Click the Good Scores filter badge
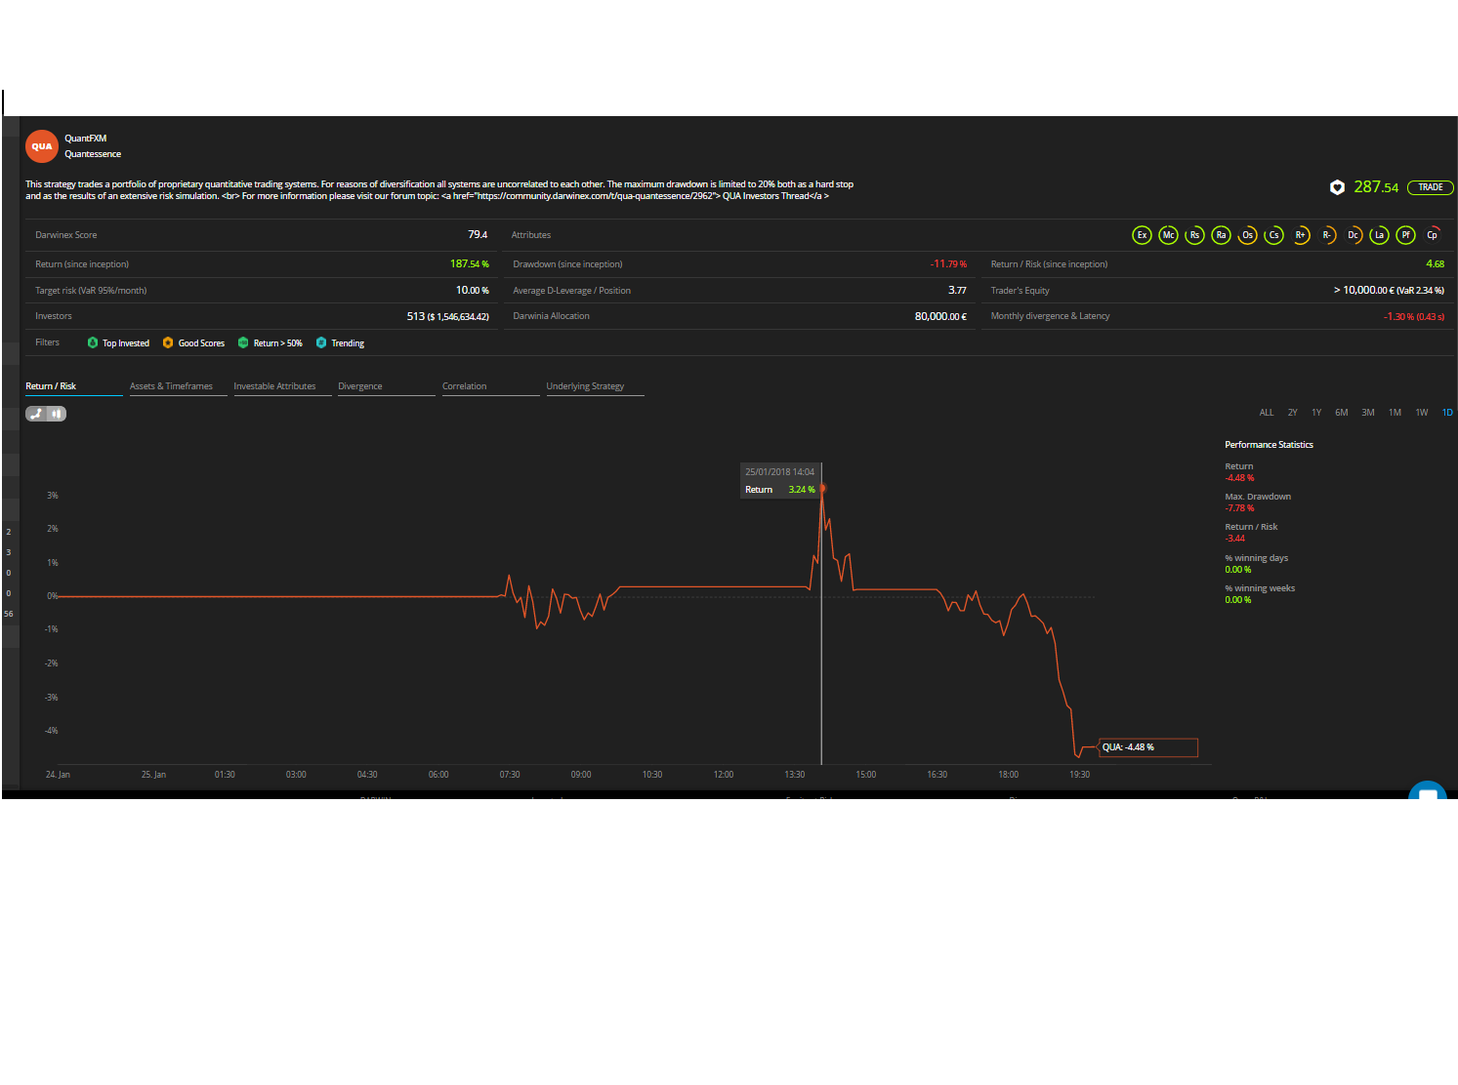This screenshot has height=1085, width=1458. click(x=193, y=342)
